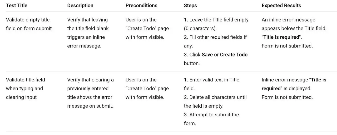
Task: Select the "Expected Results" column header
Action: pyautogui.click(x=281, y=6)
